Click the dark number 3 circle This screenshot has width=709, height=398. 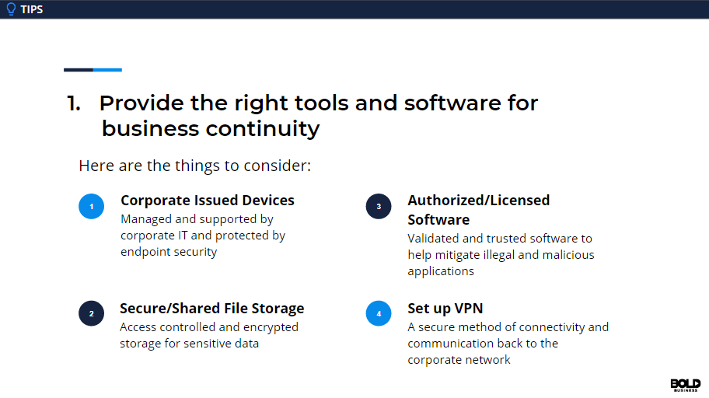(x=379, y=206)
